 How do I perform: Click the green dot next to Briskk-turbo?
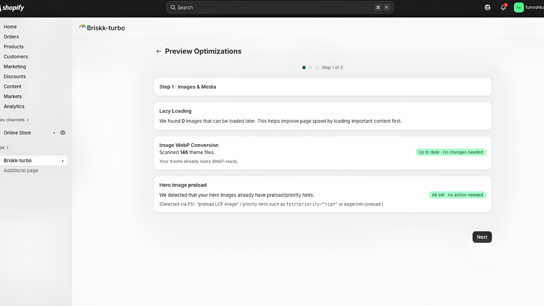[x=63, y=160]
